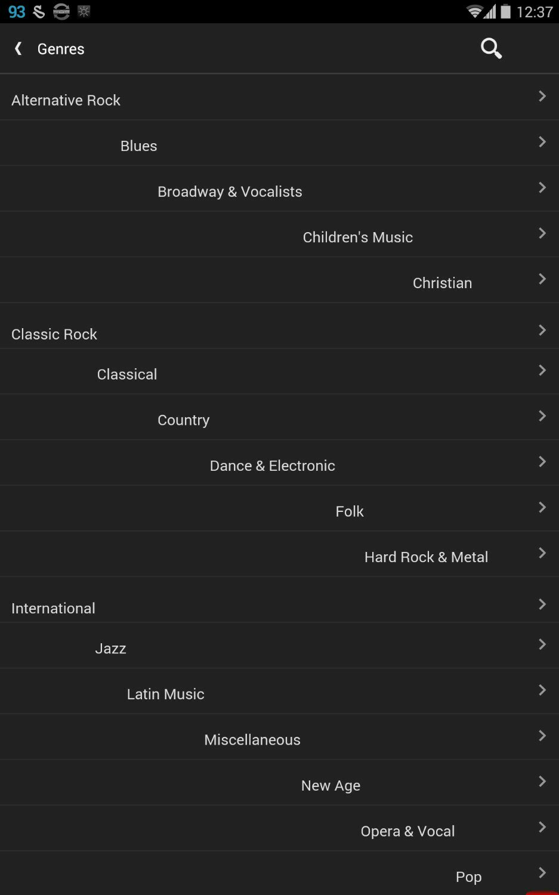The height and width of the screenshot is (895, 559).
Task: Open Broadway & Vocalists genre
Action: tap(230, 192)
